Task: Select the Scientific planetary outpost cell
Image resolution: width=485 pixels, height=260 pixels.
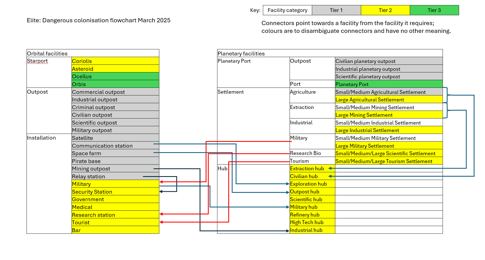Action: (389, 76)
